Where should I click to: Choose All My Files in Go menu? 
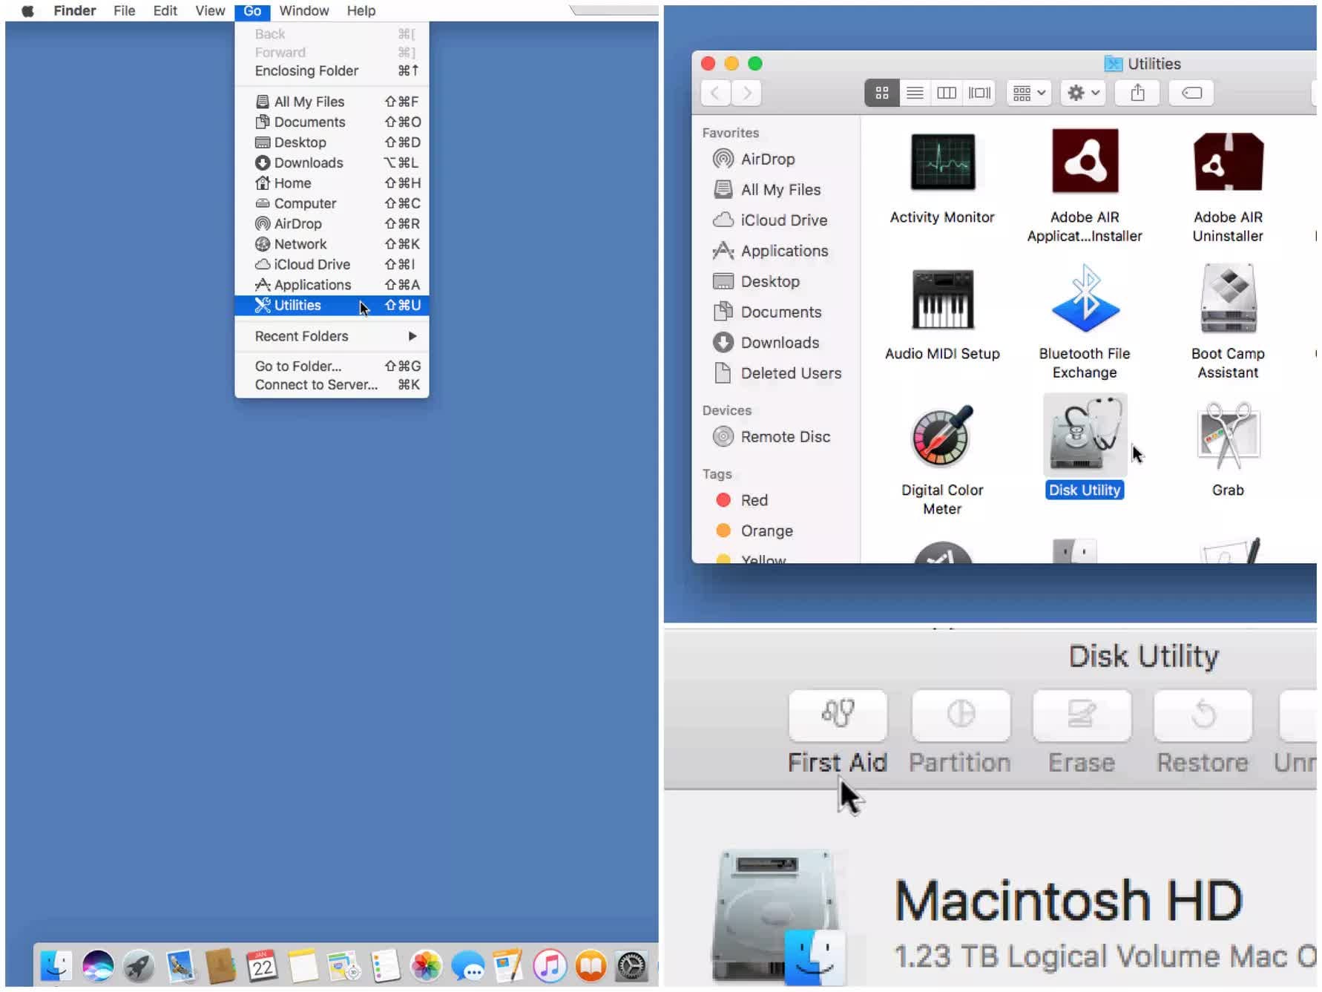tap(332, 102)
